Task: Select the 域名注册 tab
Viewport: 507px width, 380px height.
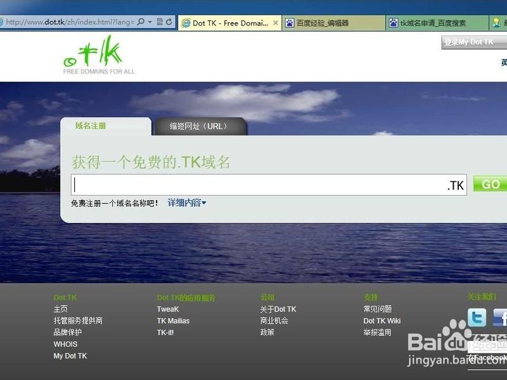Action: click(106, 126)
